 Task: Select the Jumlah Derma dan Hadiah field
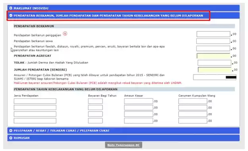(214, 63)
